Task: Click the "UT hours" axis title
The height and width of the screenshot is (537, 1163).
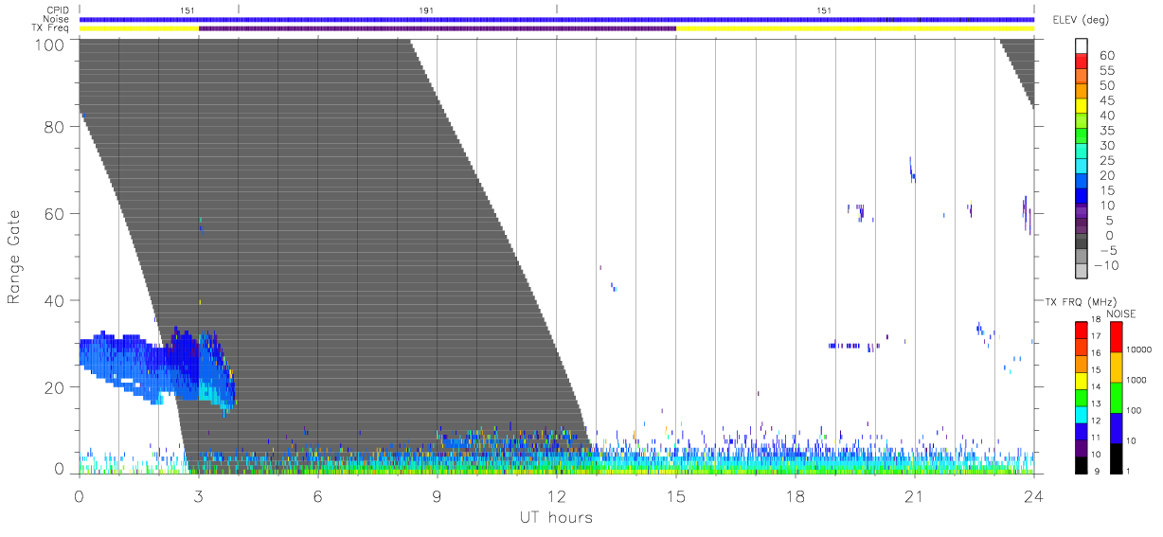Action: [556, 518]
